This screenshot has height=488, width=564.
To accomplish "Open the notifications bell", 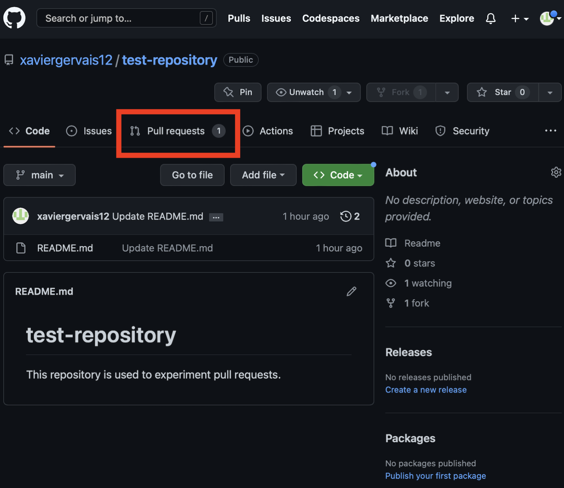I will 491,18.
